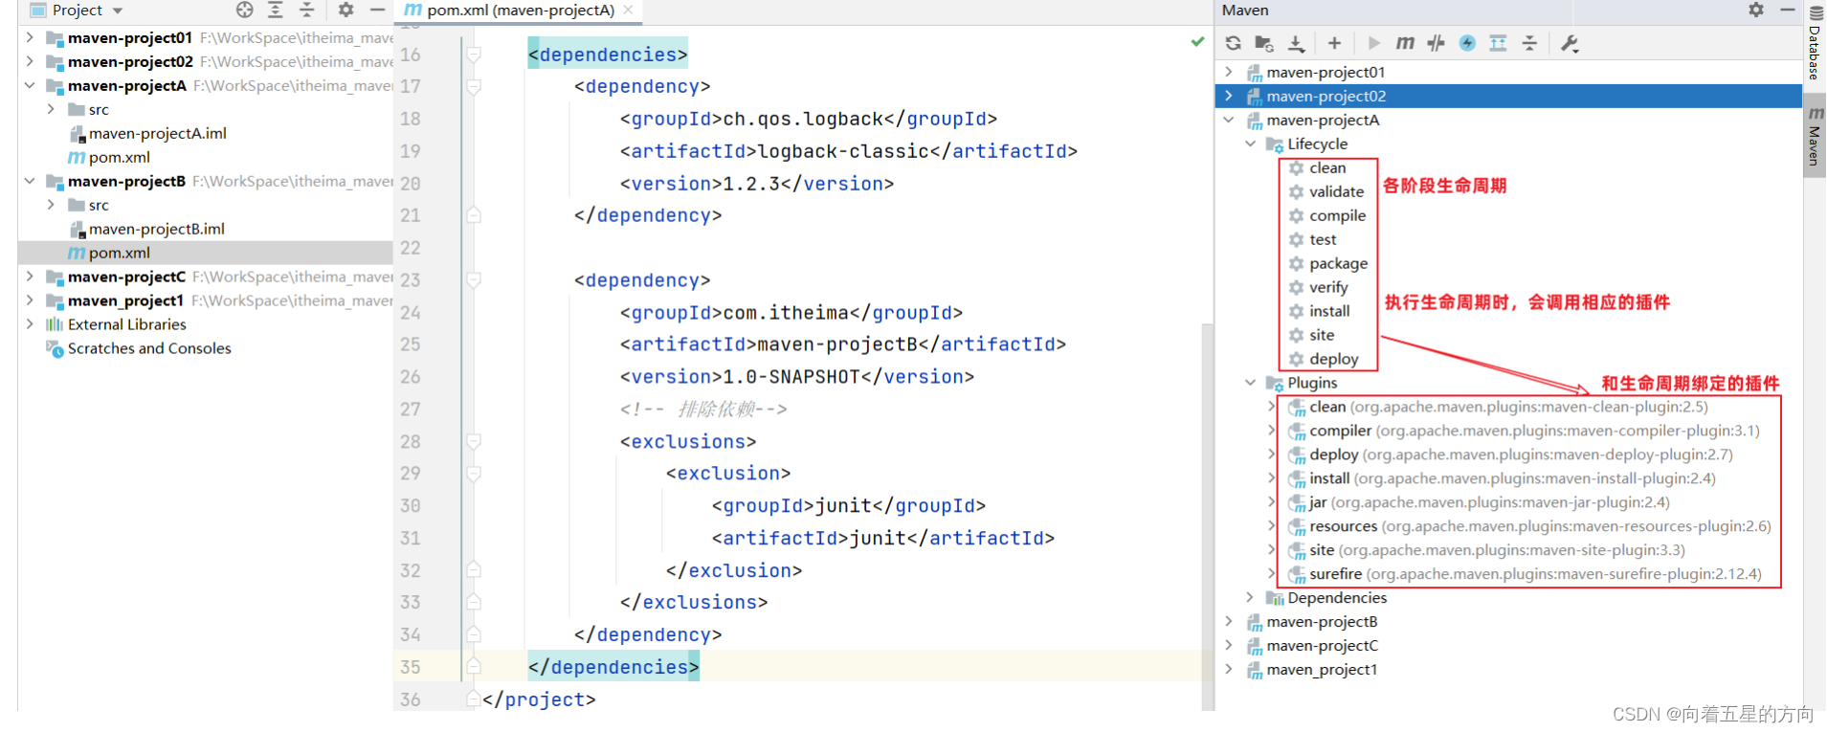The width and height of the screenshot is (1827, 732).
Task: Expand all in Project panel
Action: pos(276,10)
